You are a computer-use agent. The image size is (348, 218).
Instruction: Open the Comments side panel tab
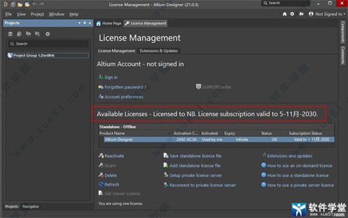pos(343,55)
